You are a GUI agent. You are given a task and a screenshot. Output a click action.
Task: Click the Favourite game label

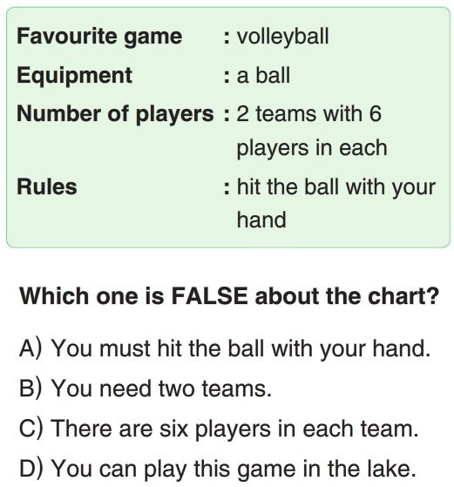[99, 37]
